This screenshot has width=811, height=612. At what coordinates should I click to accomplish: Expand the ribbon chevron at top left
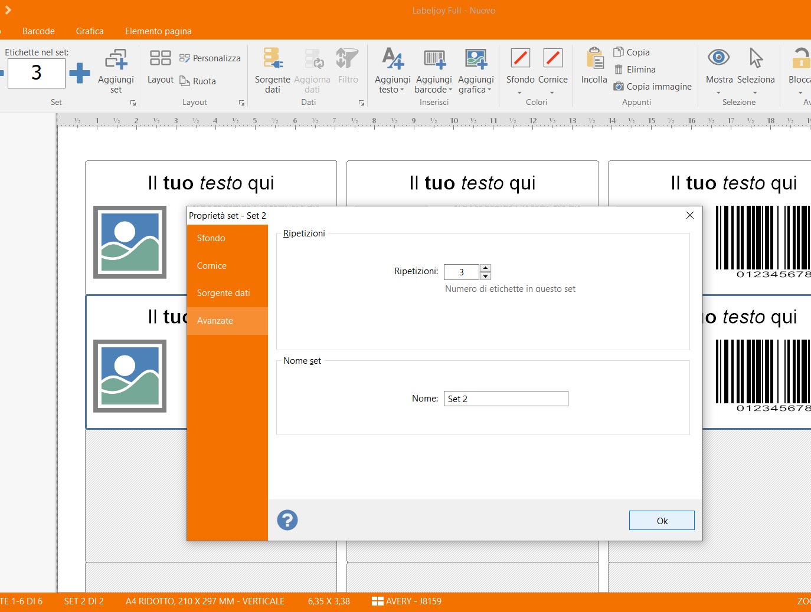pyautogui.click(x=8, y=10)
